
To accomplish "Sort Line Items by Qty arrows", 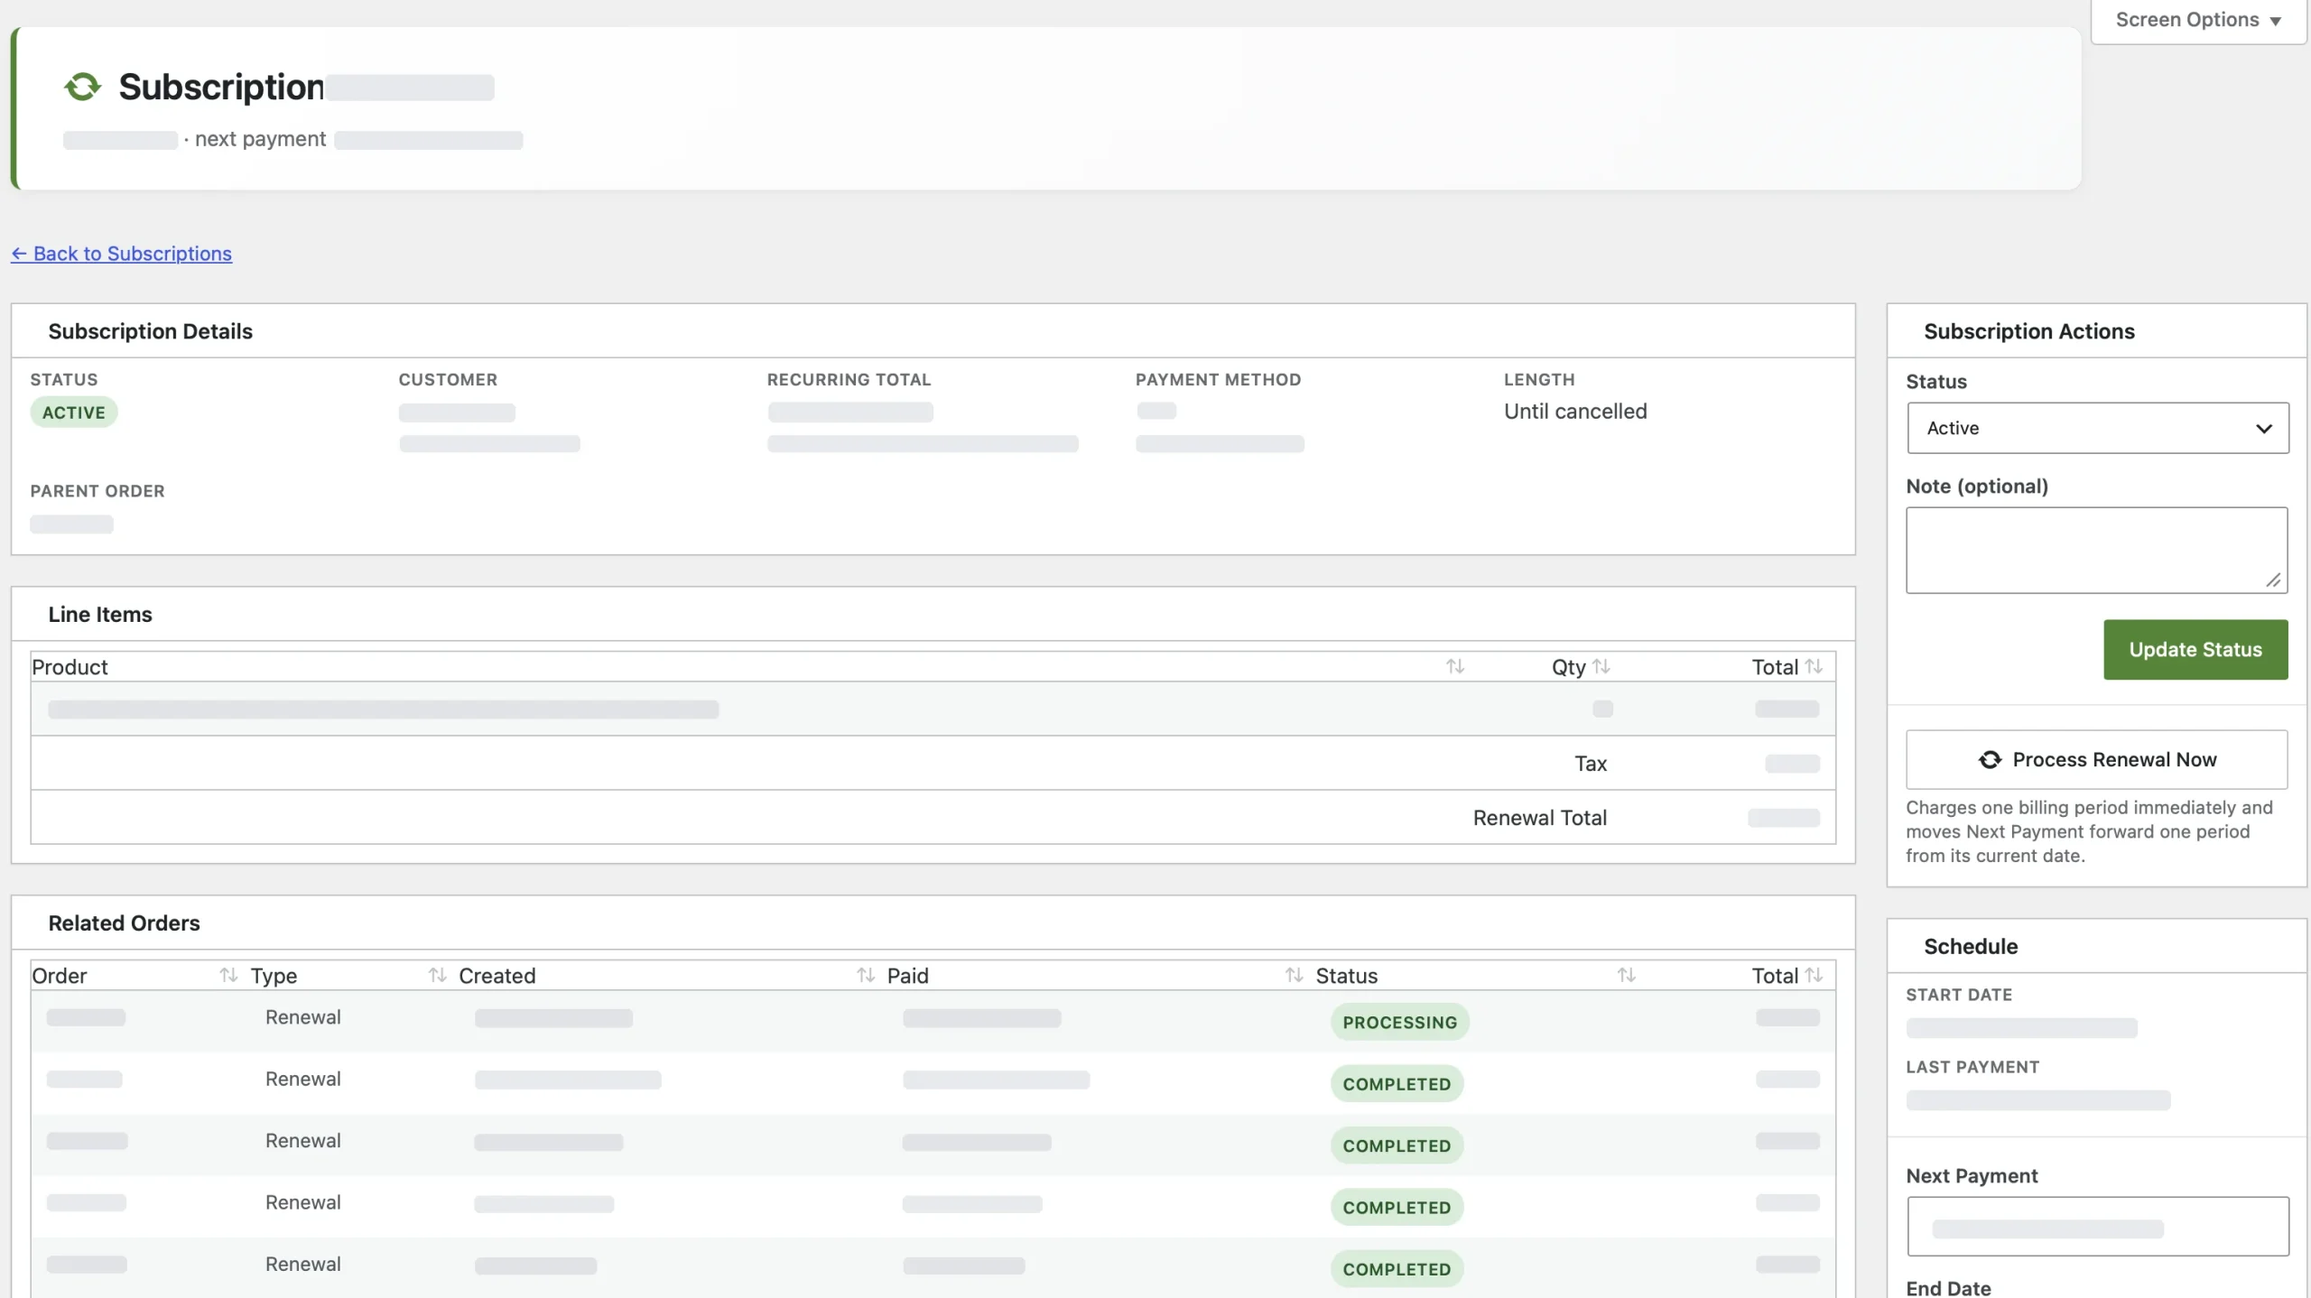I will (1601, 666).
